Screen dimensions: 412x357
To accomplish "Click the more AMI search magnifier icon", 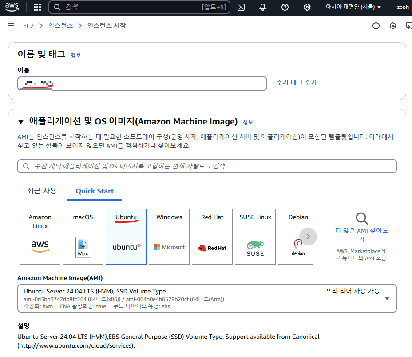I will pos(362,218).
